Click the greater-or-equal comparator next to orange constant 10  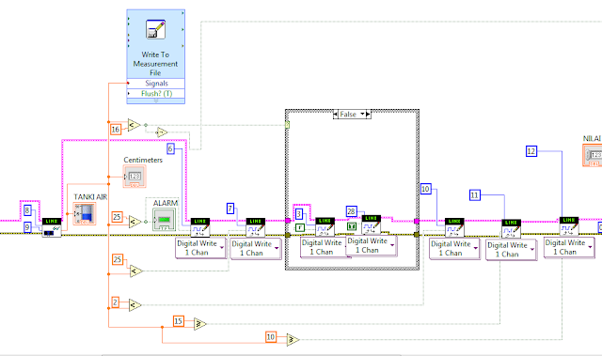coord(293,339)
